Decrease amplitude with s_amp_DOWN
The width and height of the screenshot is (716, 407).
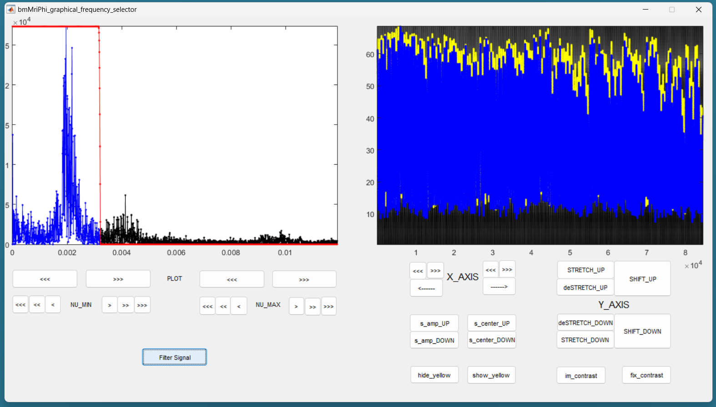point(434,340)
